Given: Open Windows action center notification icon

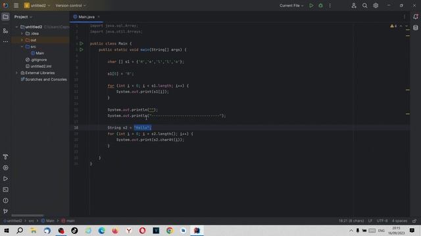Looking at the screenshot, I should click(x=412, y=230).
